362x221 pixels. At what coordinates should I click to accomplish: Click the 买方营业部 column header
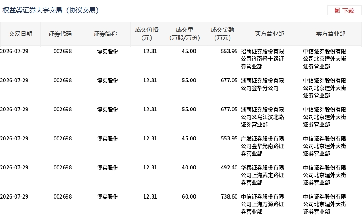(269, 34)
